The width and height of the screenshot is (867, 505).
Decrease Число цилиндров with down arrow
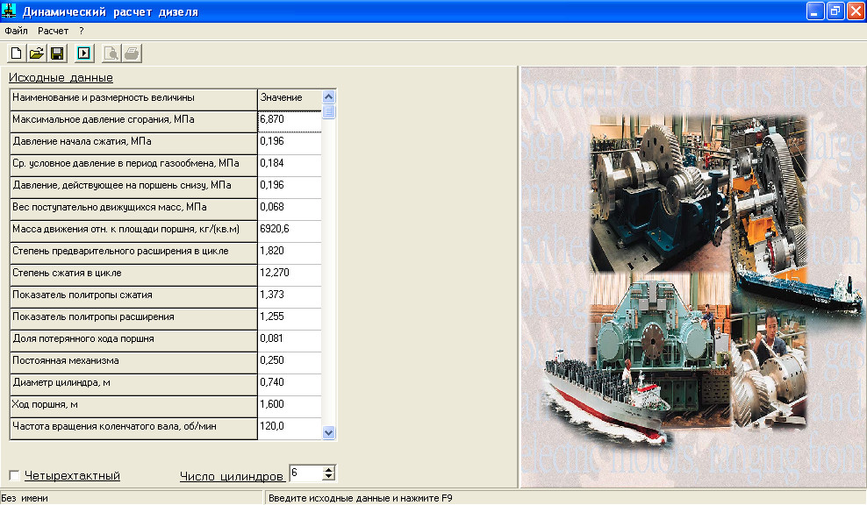329,477
